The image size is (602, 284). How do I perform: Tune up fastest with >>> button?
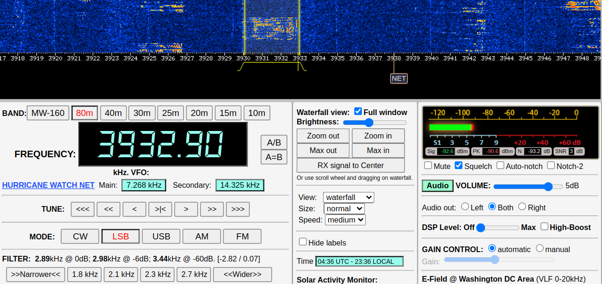(238, 209)
